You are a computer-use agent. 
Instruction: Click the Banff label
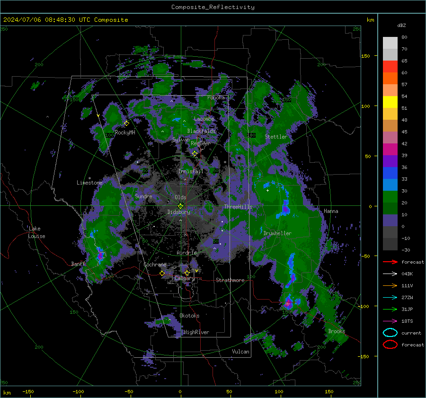[x=78, y=264]
